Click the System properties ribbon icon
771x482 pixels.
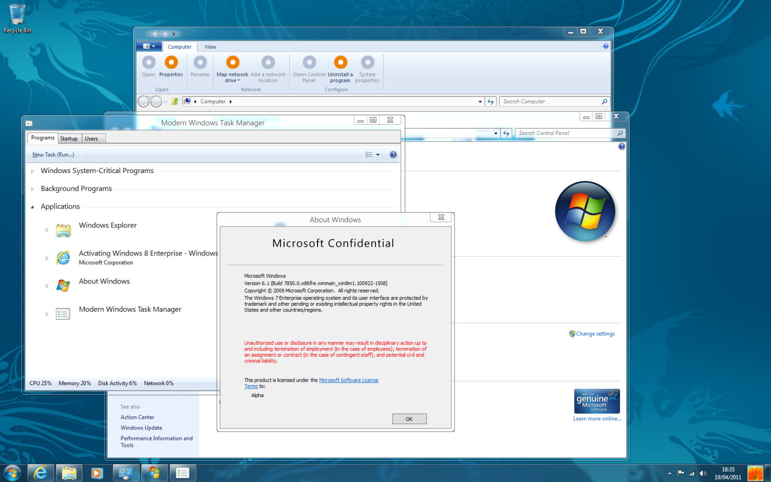coord(367,63)
